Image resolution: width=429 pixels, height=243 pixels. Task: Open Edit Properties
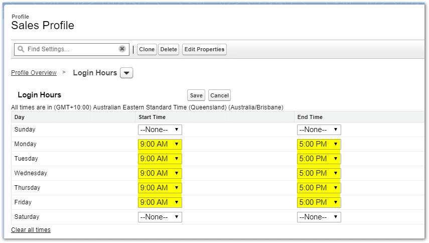coord(204,50)
